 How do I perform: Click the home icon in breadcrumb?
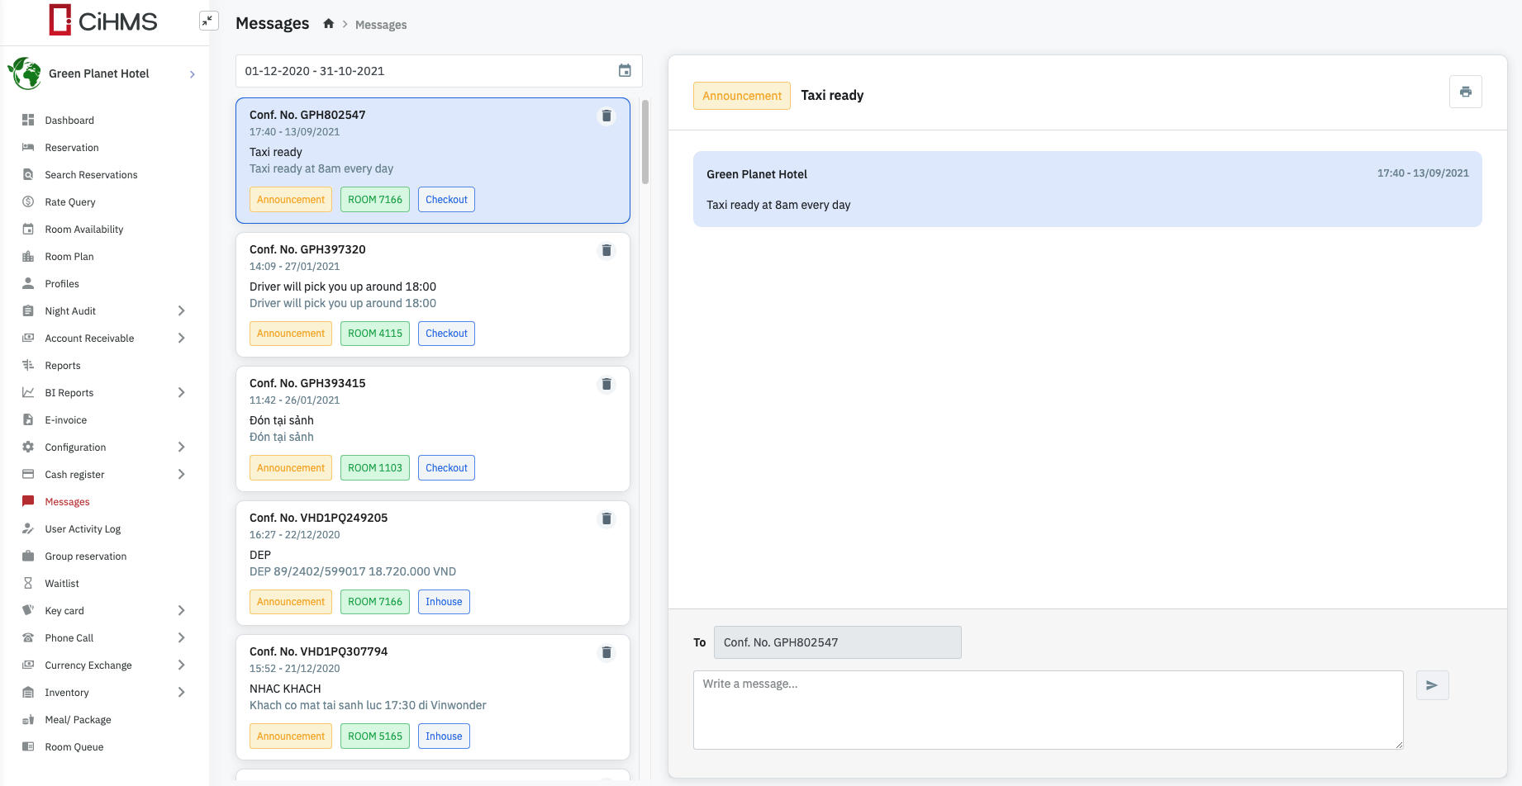coord(328,24)
